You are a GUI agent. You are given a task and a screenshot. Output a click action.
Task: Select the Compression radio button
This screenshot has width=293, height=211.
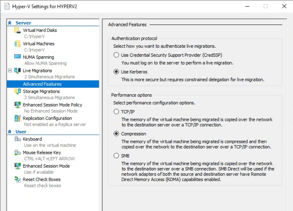[116, 134]
